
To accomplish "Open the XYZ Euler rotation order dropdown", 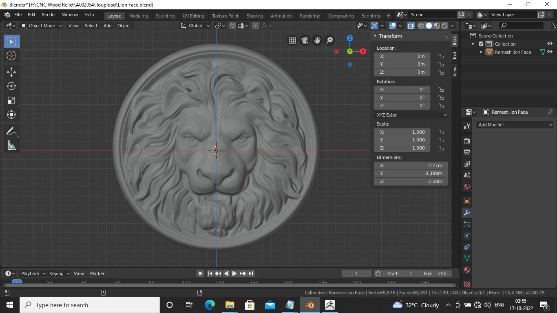I will point(411,115).
